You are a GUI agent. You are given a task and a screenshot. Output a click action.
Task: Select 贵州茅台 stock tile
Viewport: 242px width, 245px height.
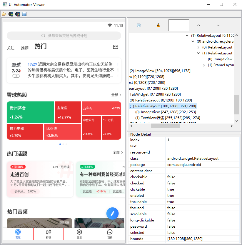(x=30, y=112)
